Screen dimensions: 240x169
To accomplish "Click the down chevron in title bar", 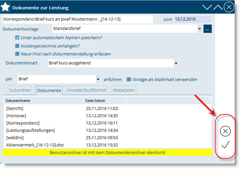I will pyautogui.click(x=207, y=7).
